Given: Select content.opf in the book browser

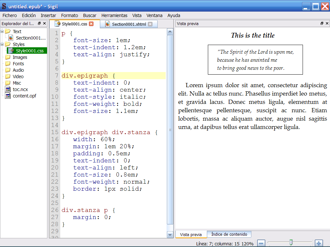Looking at the screenshot, I should (x=24, y=96).
